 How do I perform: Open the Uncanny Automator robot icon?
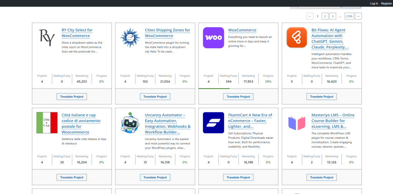tap(130, 123)
